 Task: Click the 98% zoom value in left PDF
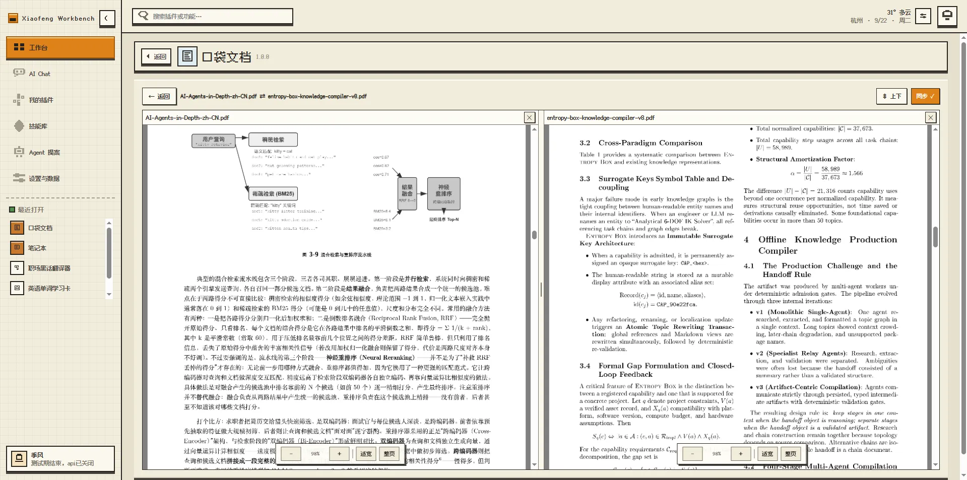pos(315,454)
